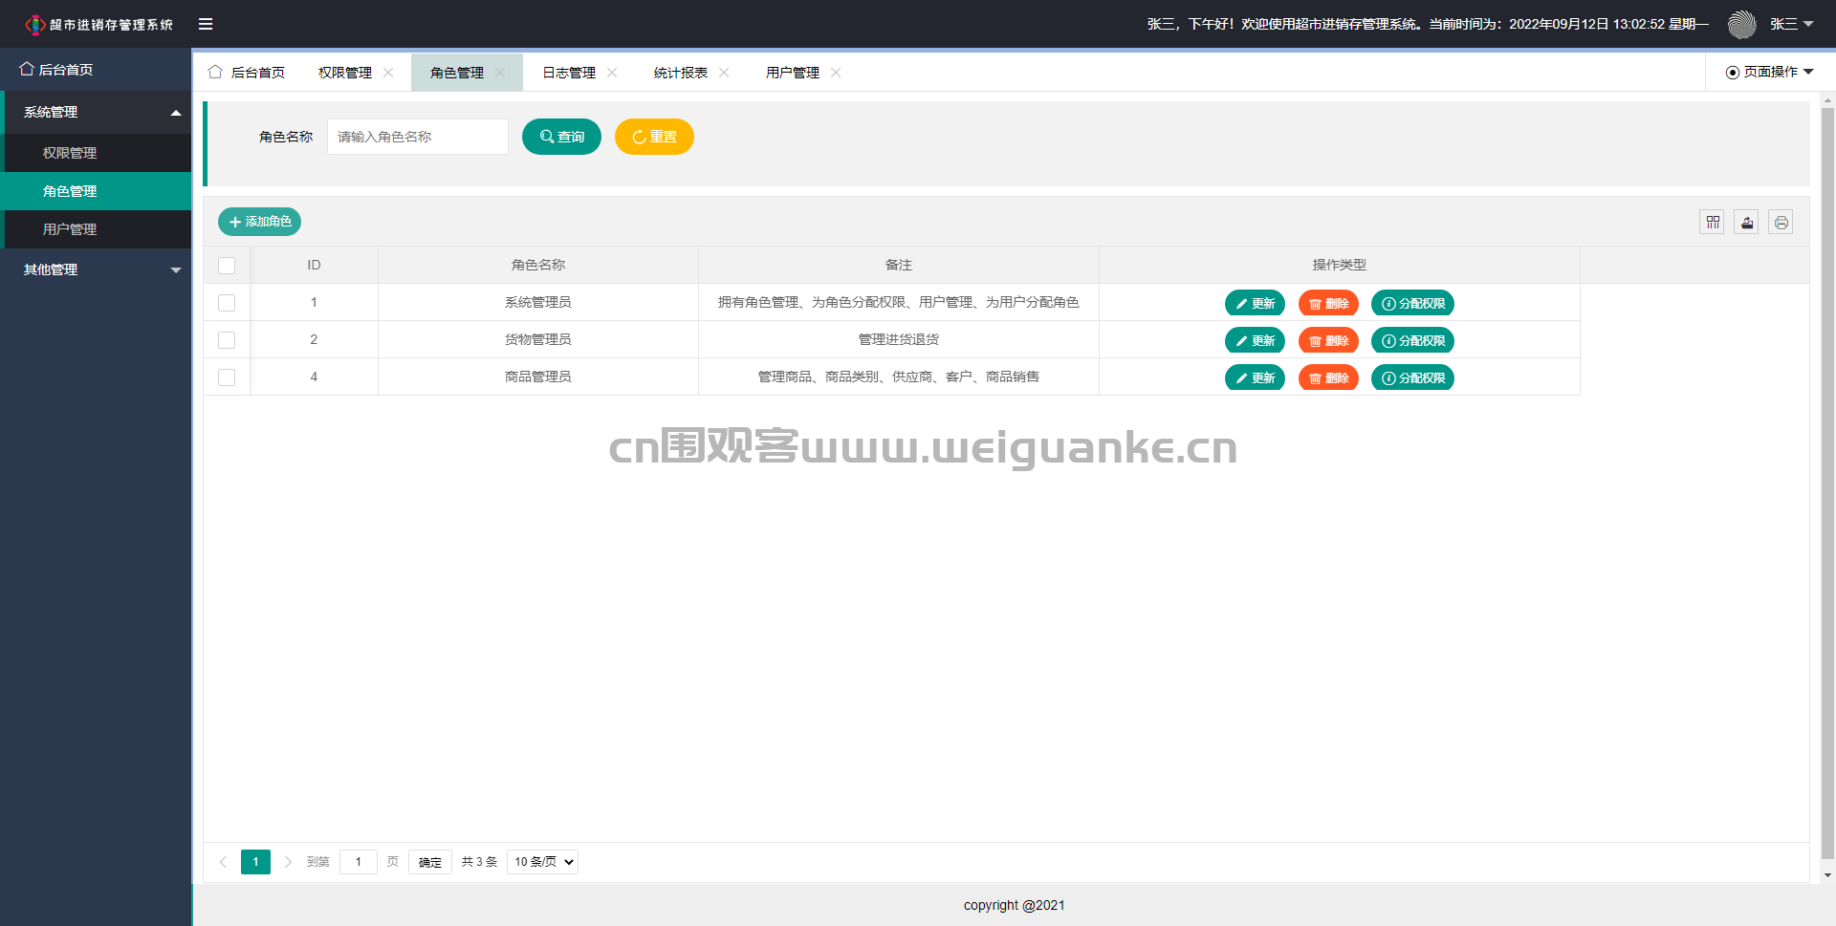
Task: Click the ID column header
Action: click(314, 265)
